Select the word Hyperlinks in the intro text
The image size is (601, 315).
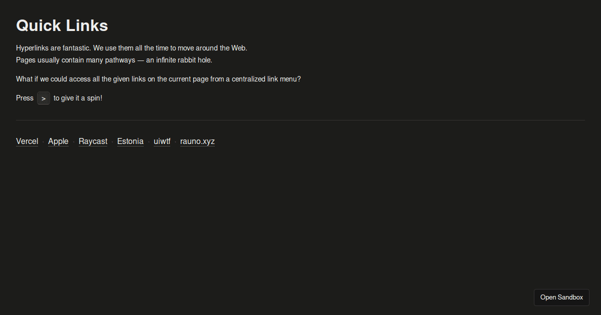point(32,47)
